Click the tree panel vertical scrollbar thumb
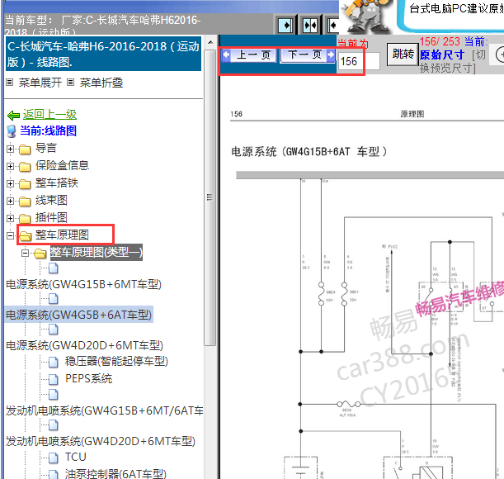 click(x=210, y=197)
